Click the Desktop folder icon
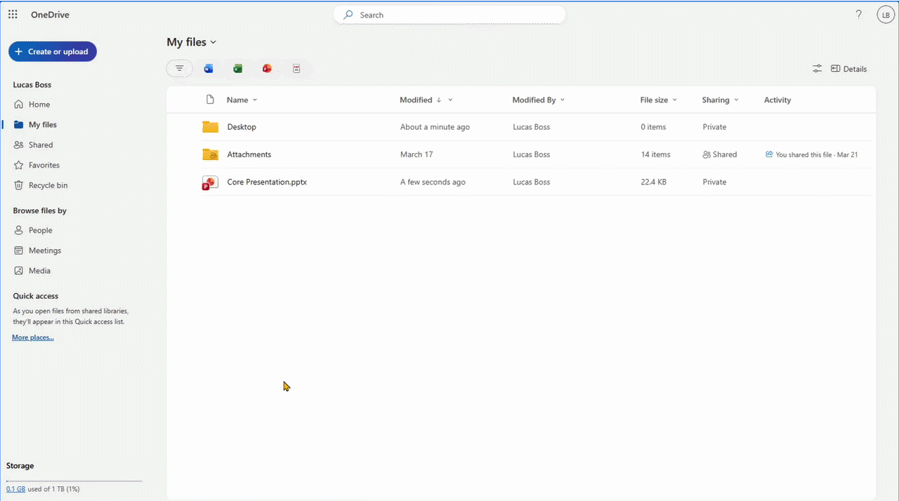Screen dimensions: 899x501 pos(210,127)
